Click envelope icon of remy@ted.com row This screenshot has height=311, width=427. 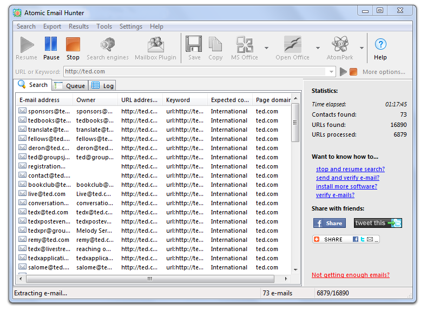23,239
